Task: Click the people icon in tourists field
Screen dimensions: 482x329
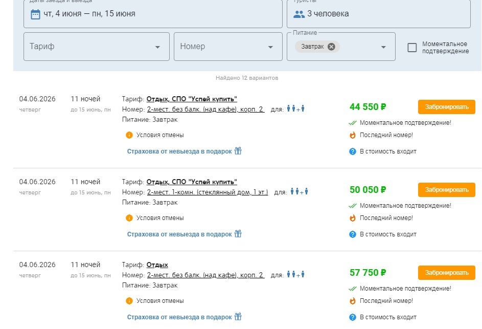Action: click(299, 14)
